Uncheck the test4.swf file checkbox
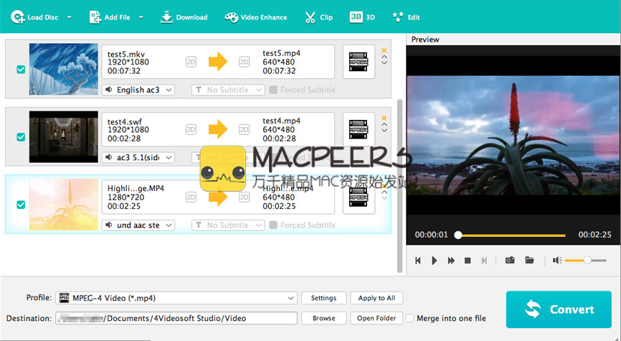The width and height of the screenshot is (621, 341). click(21, 137)
